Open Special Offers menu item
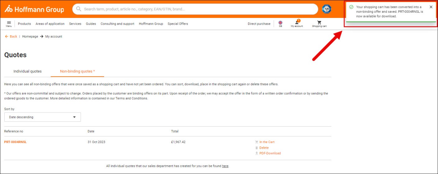This screenshot has width=438, height=174. [x=178, y=24]
